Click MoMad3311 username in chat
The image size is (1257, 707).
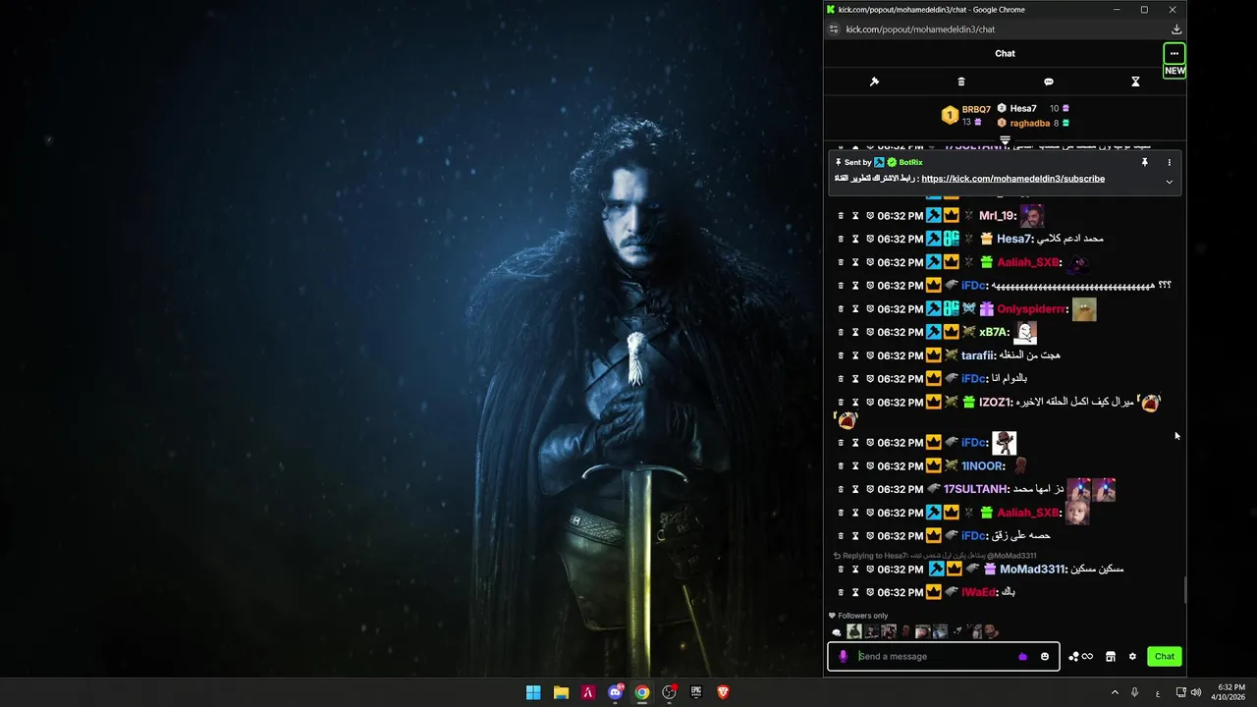click(1031, 570)
